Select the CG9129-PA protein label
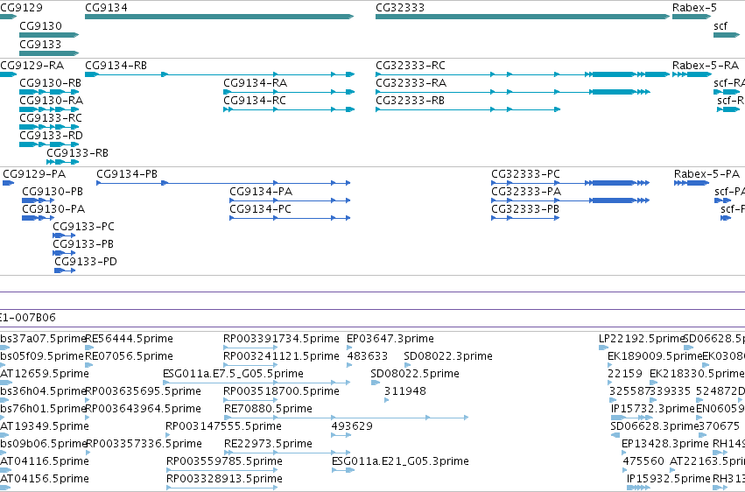Viewport: 745px width, 492px height. click(34, 174)
